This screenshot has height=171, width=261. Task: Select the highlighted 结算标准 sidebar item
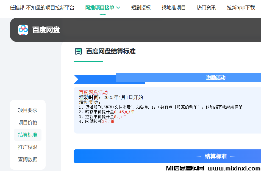pos(28,135)
